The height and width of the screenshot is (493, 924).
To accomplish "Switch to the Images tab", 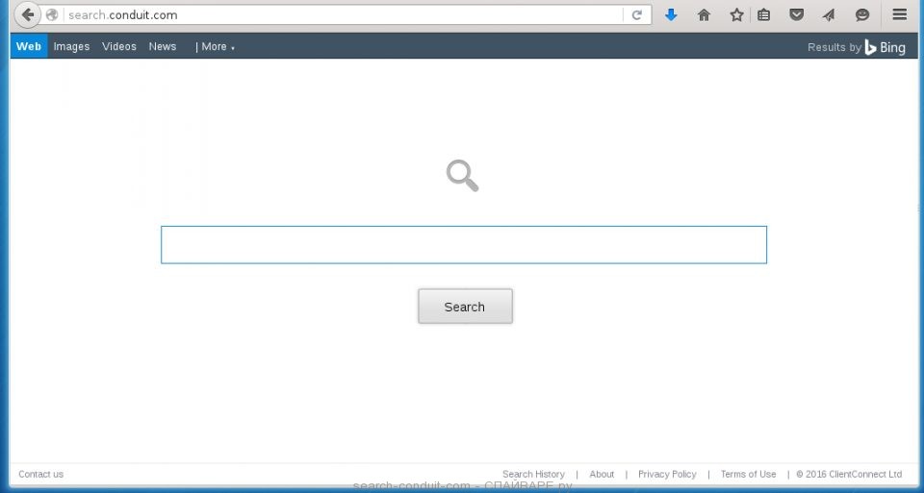I will pos(71,46).
